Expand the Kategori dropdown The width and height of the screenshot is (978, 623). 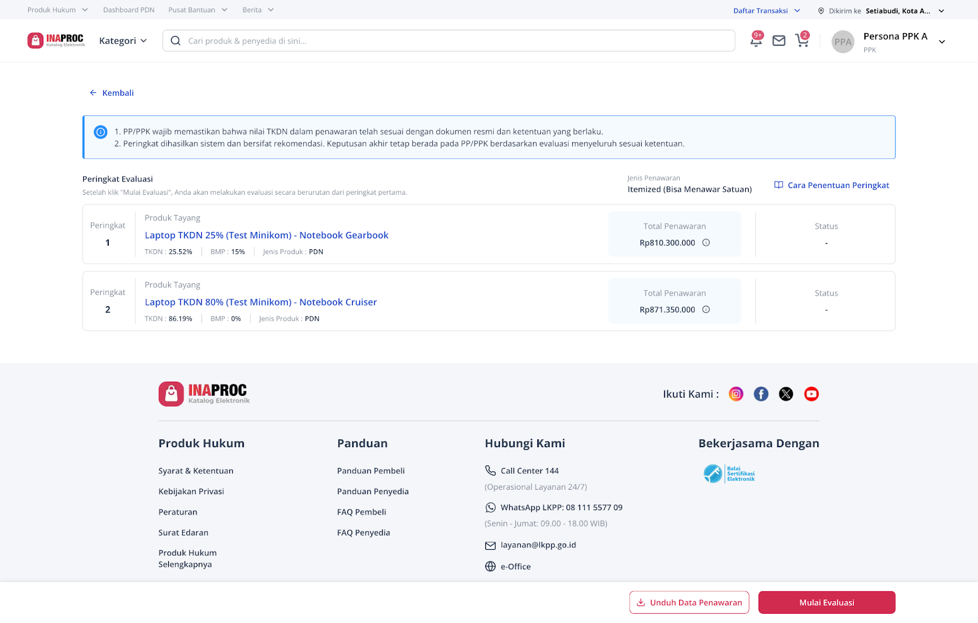pyautogui.click(x=123, y=41)
